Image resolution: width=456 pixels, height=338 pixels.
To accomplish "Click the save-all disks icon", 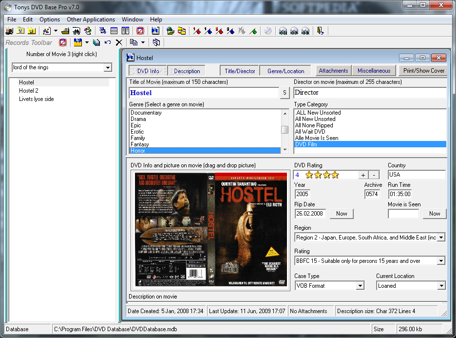I will click(96, 42).
